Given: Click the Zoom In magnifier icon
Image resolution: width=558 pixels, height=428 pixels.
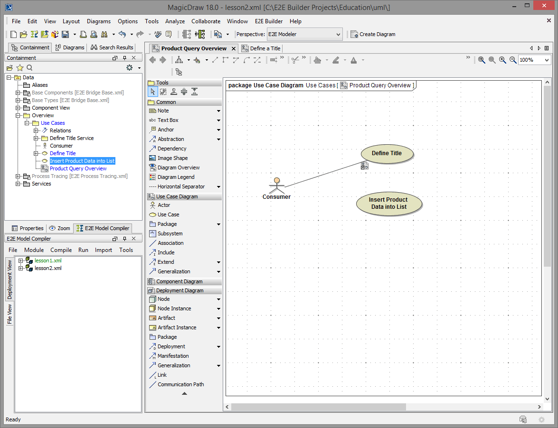Looking at the screenshot, I should [502, 60].
